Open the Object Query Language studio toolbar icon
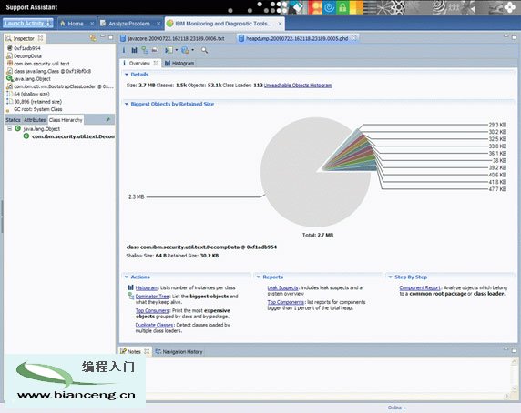 coord(155,50)
